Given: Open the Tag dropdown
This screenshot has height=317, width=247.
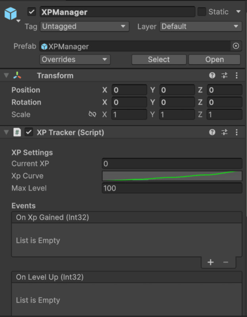Looking at the screenshot, I should point(84,27).
